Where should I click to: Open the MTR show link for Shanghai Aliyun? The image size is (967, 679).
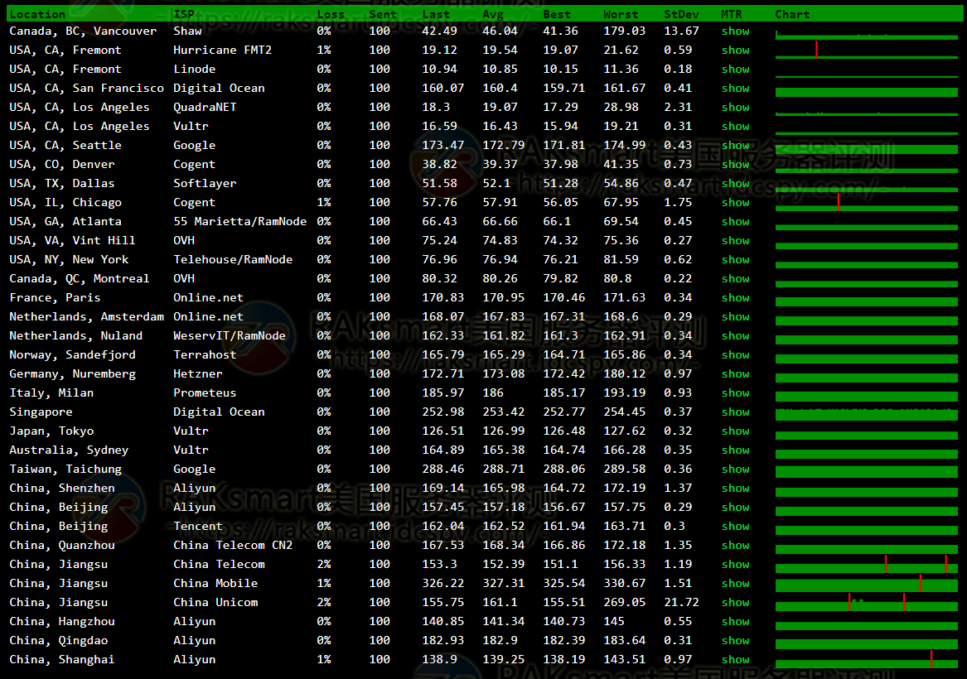735,660
